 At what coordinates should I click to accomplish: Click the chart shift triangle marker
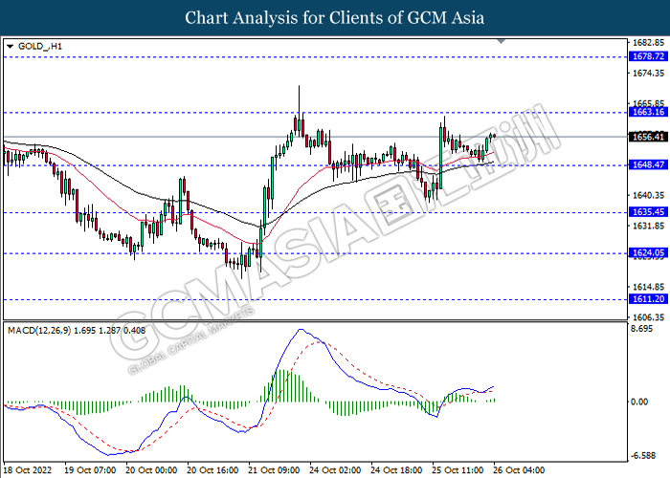click(501, 41)
